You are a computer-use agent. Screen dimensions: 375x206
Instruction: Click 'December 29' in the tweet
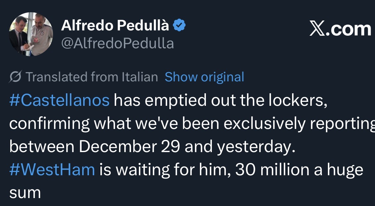[130, 147]
